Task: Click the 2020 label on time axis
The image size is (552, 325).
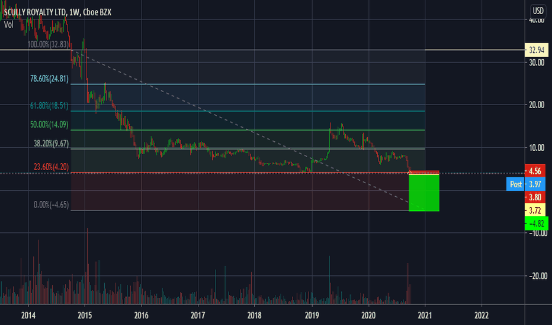Action: (368, 315)
